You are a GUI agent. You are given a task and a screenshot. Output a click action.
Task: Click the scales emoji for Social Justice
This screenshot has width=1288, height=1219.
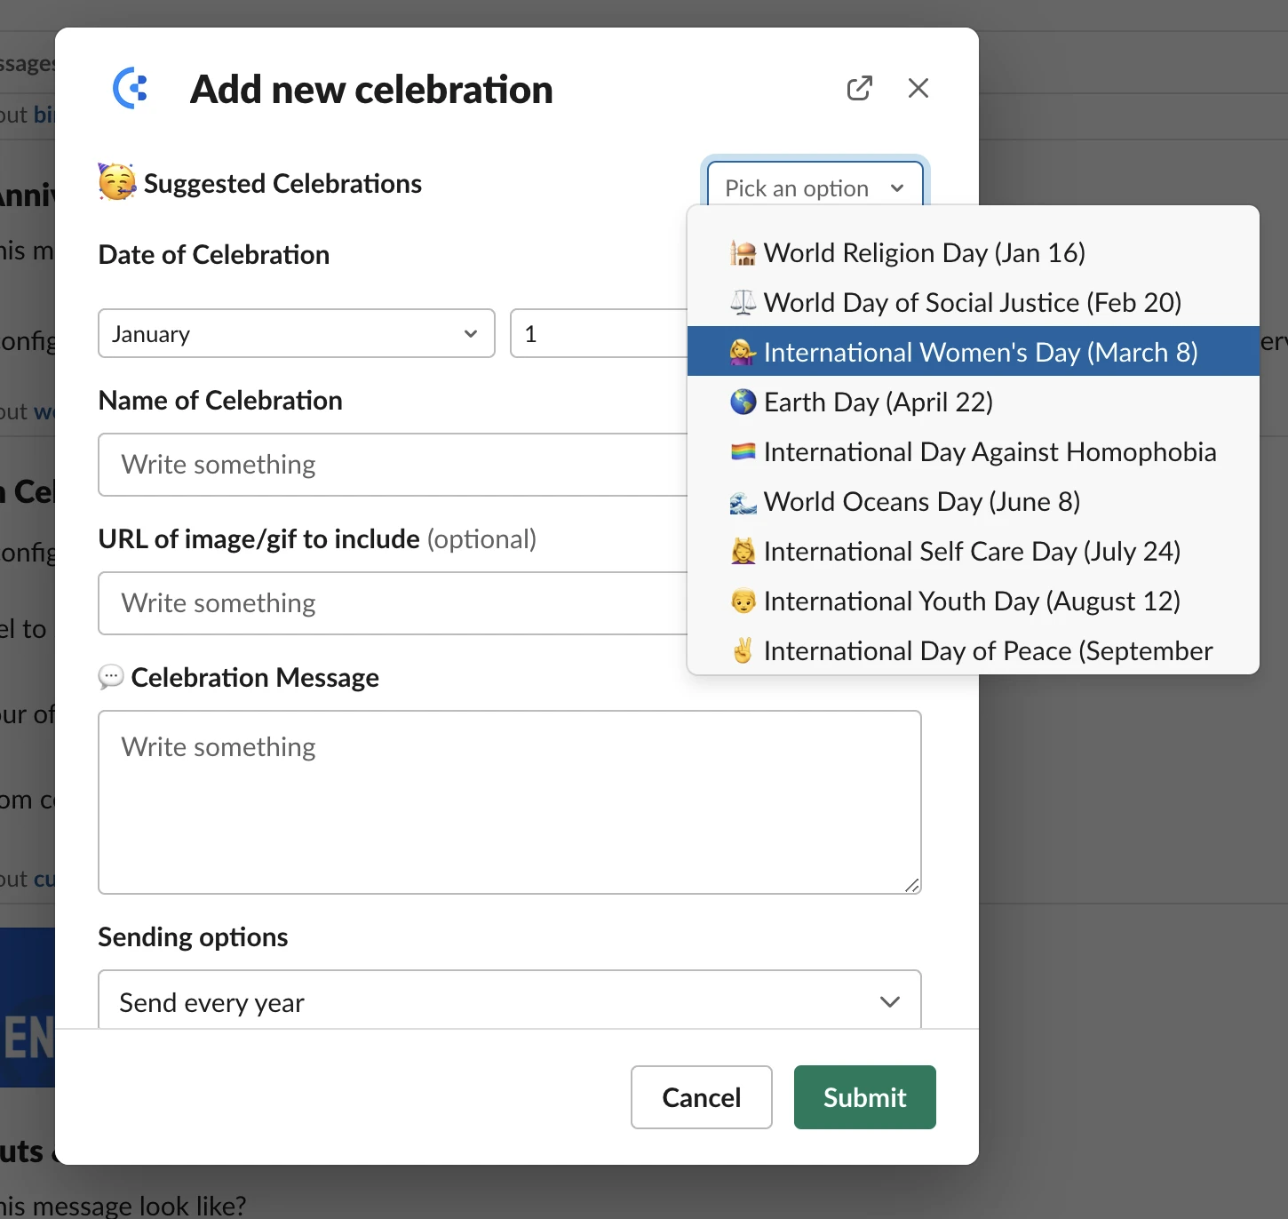743,302
